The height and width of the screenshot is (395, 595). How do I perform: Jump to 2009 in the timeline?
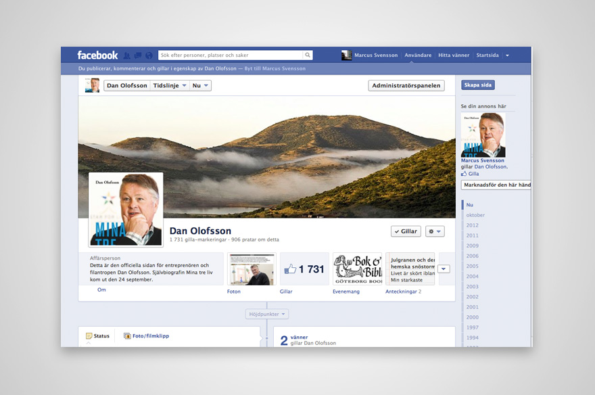click(x=473, y=246)
